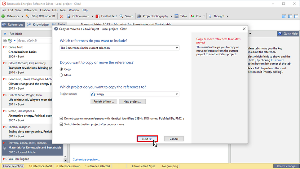Switch to the third layout icon, top right
Viewport: 300px width, 169px height.
click(x=296, y=16)
